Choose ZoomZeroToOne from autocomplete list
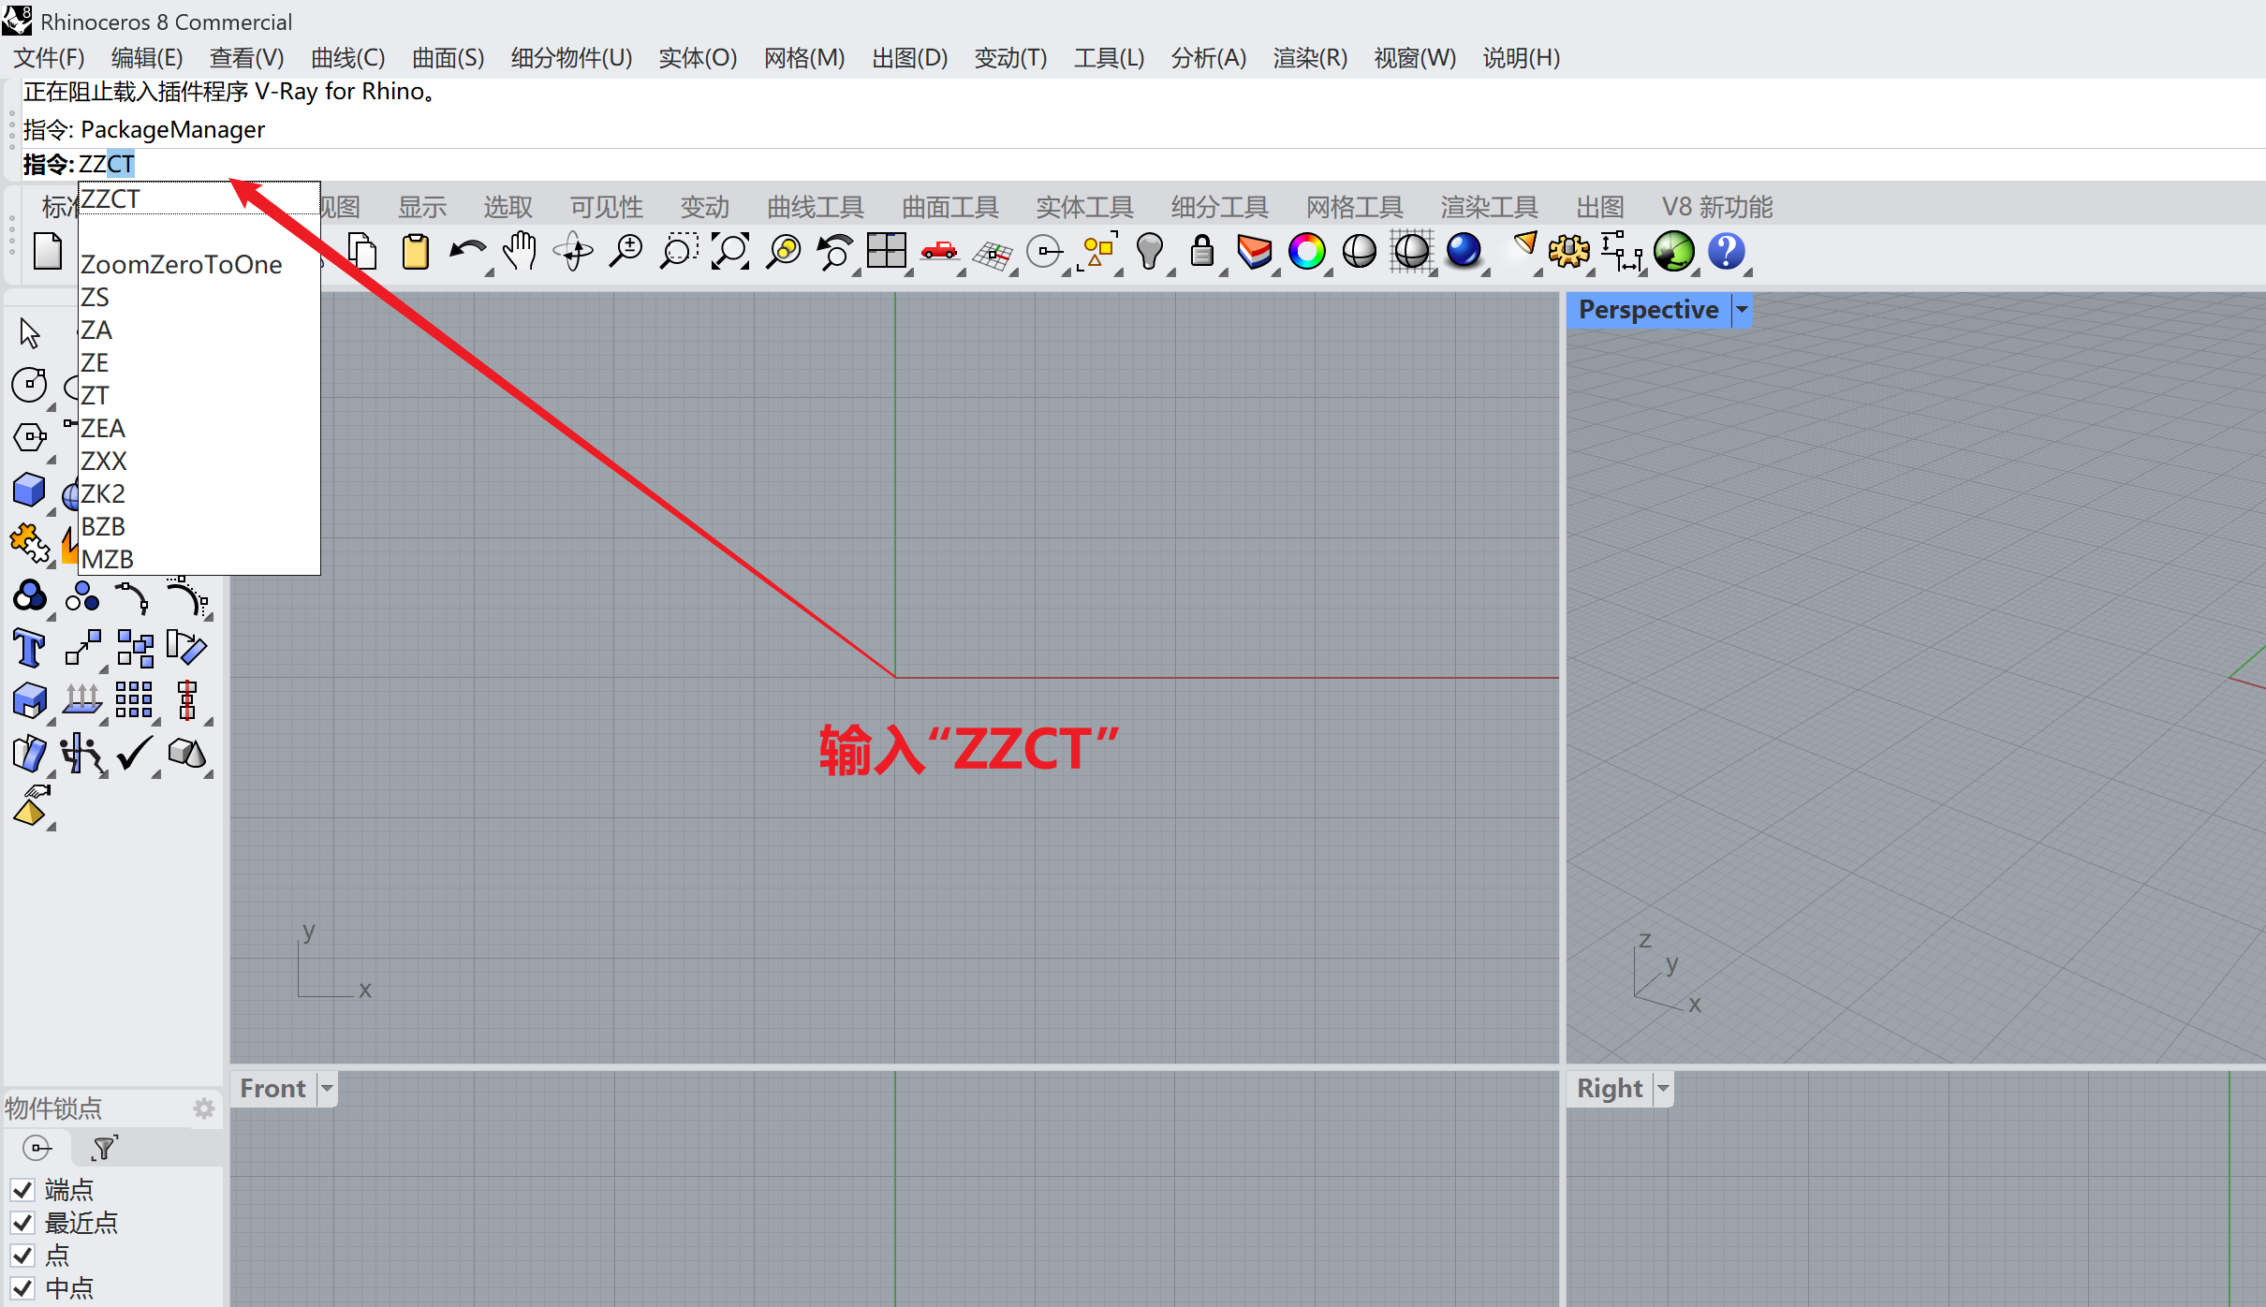 182,265
